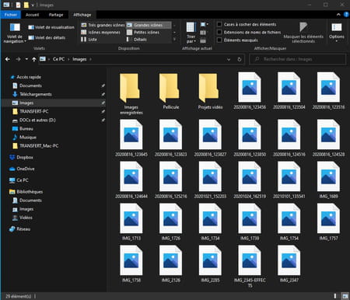Expand the address bar history dropdown

[x=229, y=59]
